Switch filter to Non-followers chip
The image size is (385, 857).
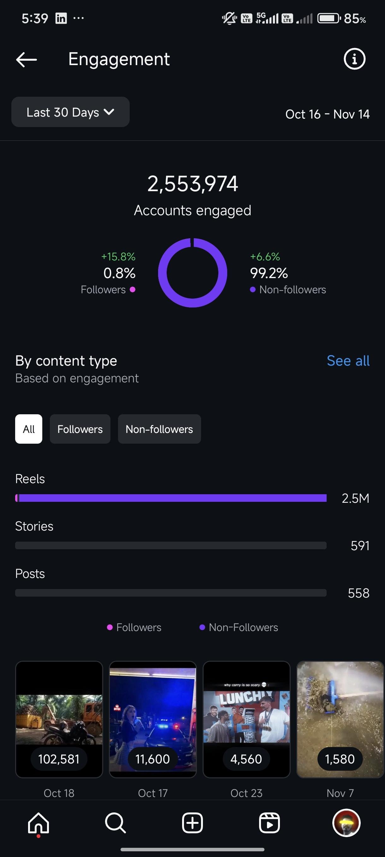(159, 429)
